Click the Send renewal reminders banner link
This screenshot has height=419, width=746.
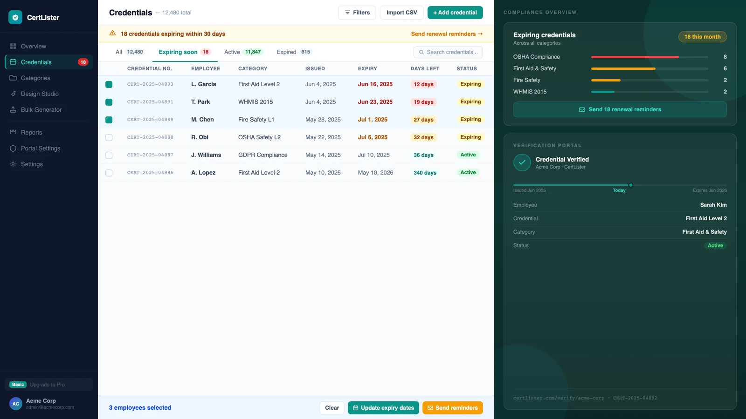(447, 34)
